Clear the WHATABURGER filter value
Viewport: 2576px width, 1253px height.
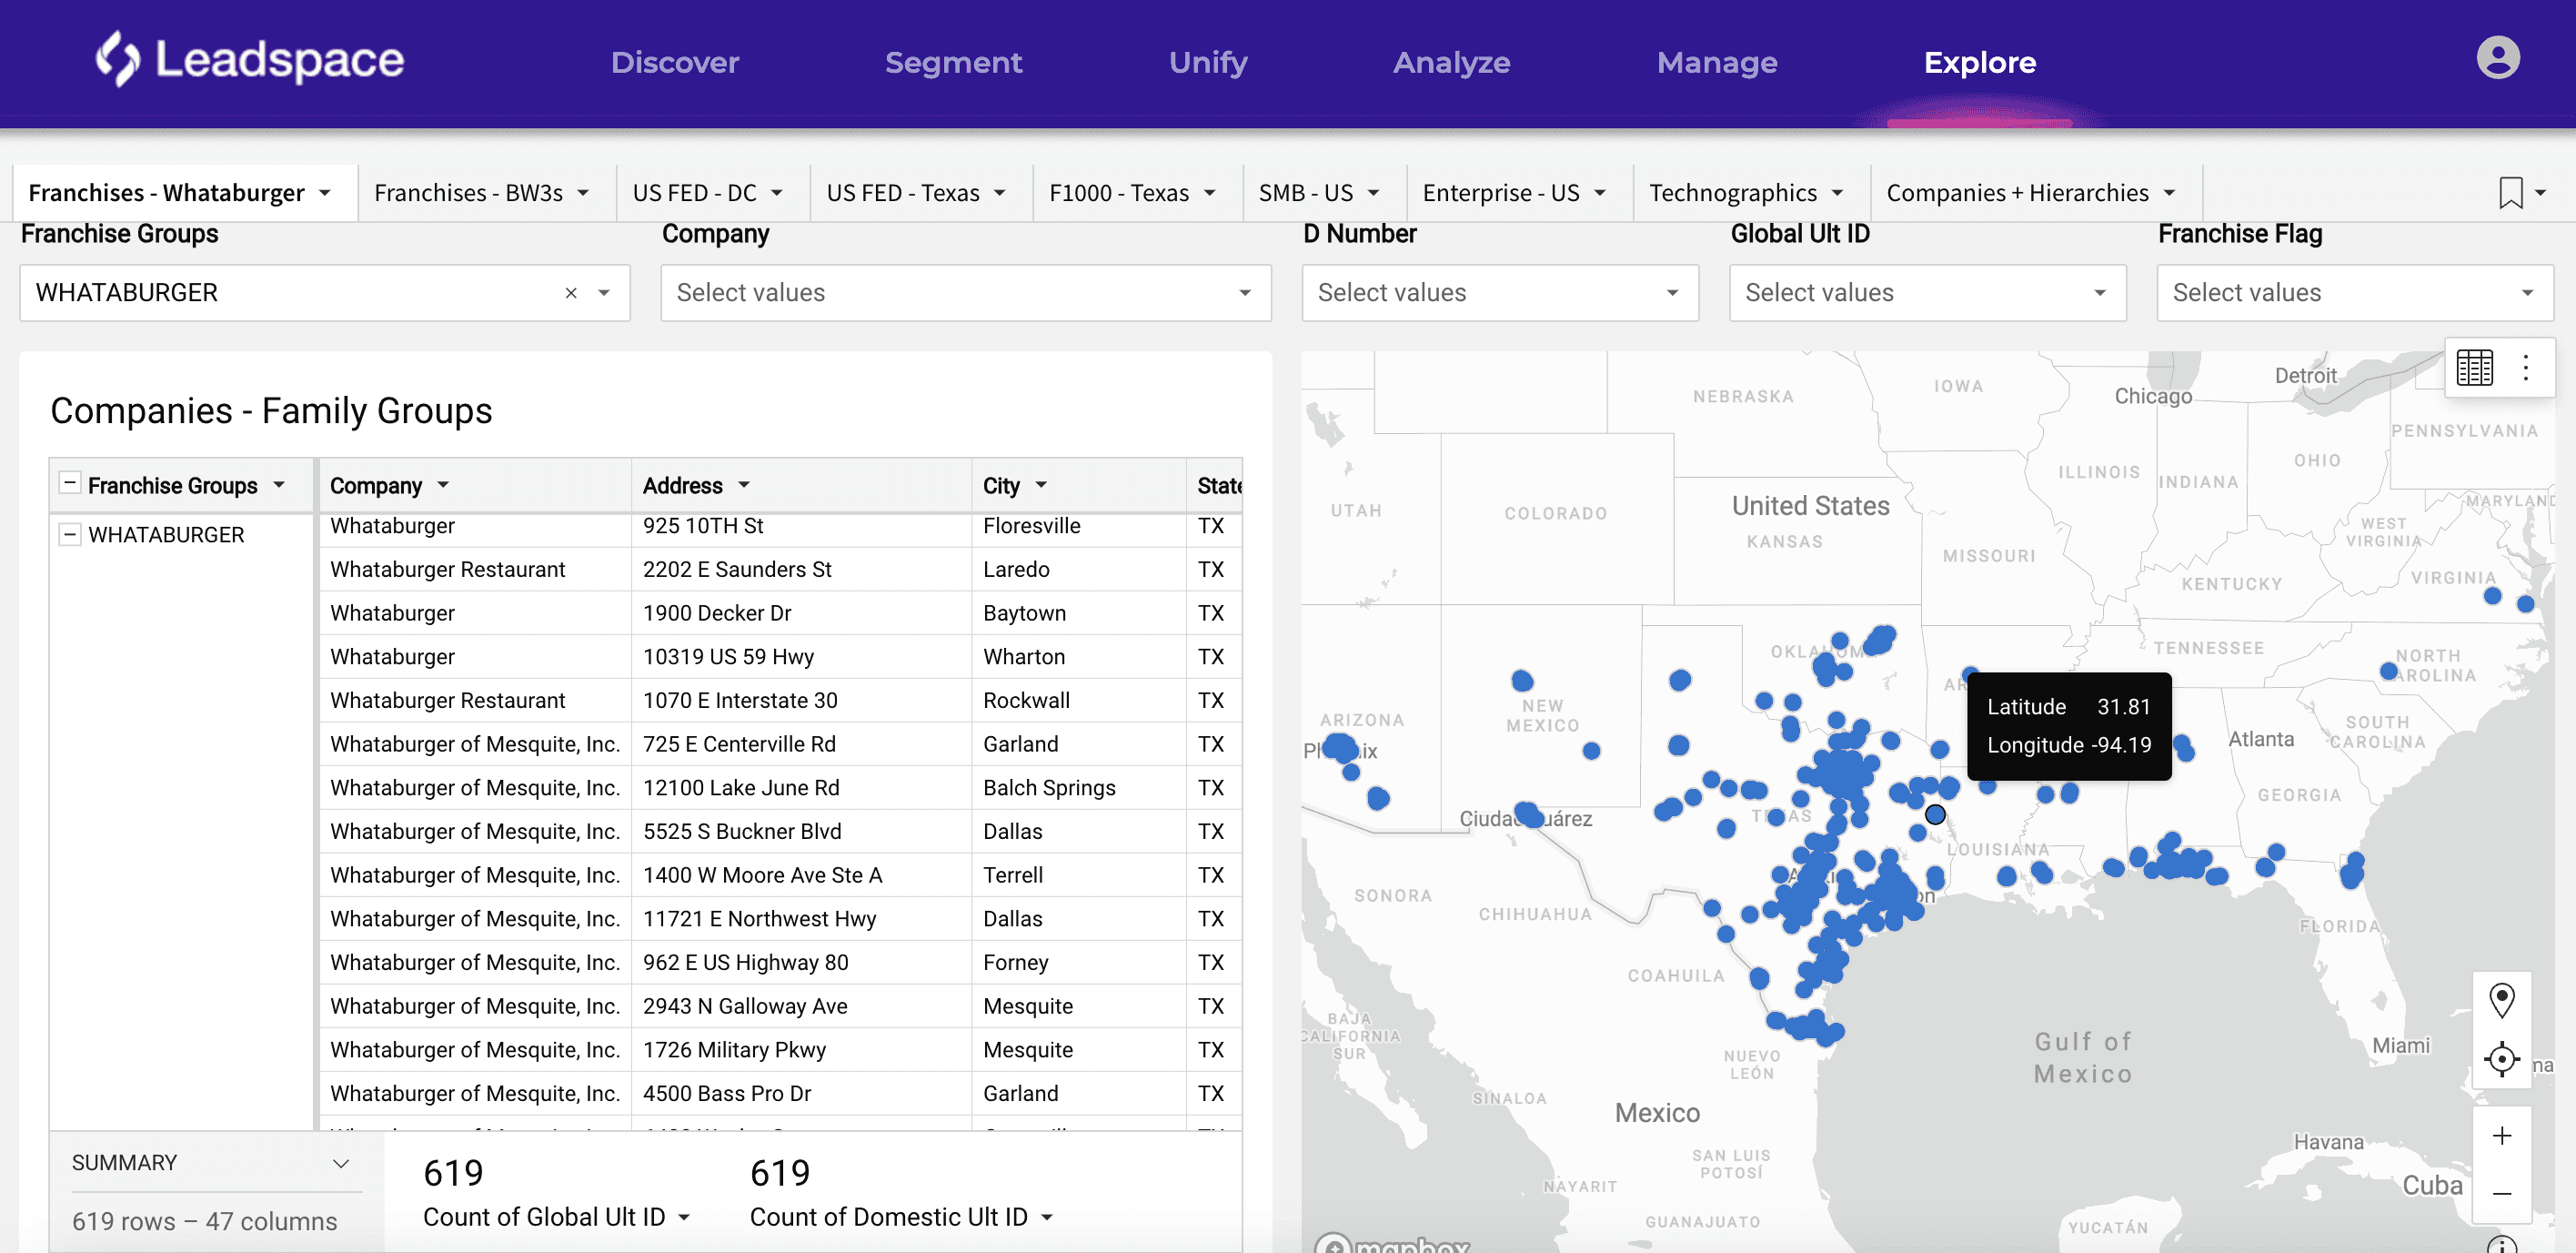[x=571, y=293]
